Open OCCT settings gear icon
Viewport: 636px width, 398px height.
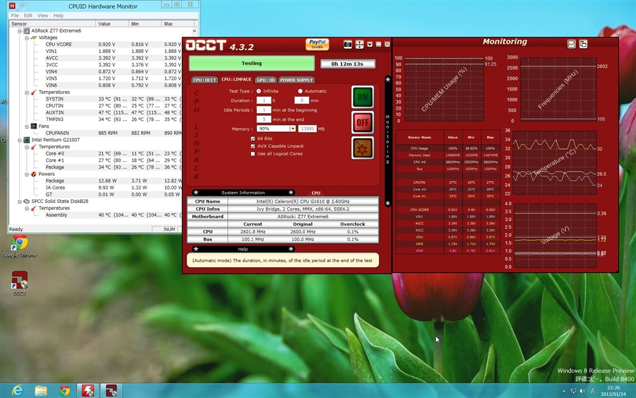pos(363,148)
